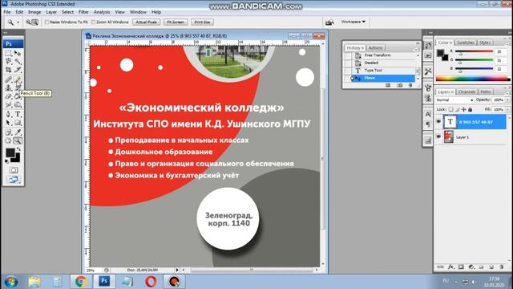Click the Change Screen Mode icon
The image size is (513, 289).
(13, 180)
